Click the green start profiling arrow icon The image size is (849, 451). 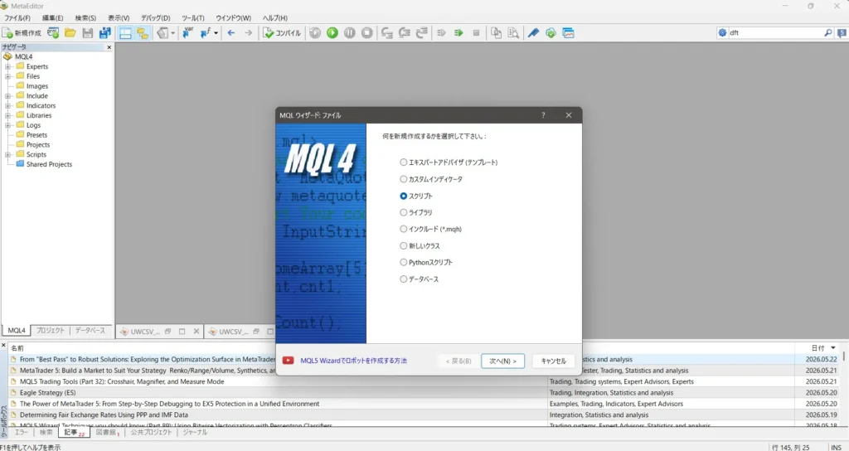pos(458,33)
